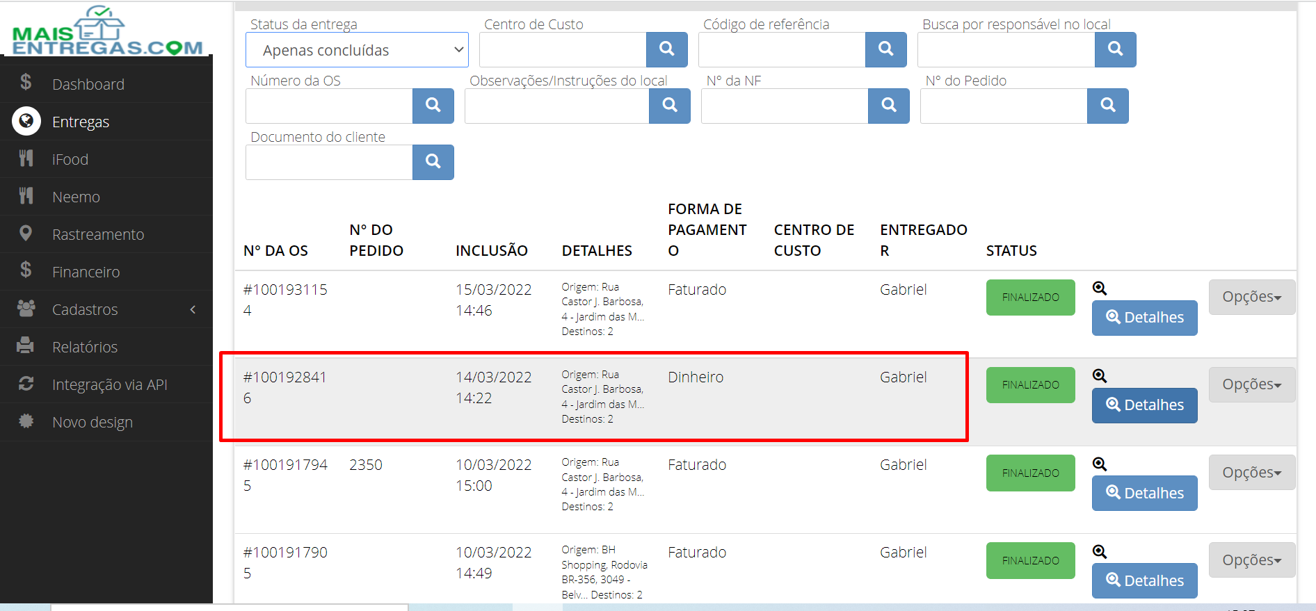The height and width of the screenshot is (611, 1316).
Task: Click FINALIZADO status for order #1001917945
Action: 1030,473
